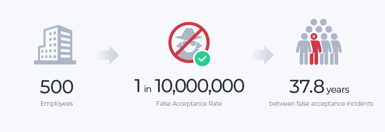Select the 500 number text

point(57,87)
